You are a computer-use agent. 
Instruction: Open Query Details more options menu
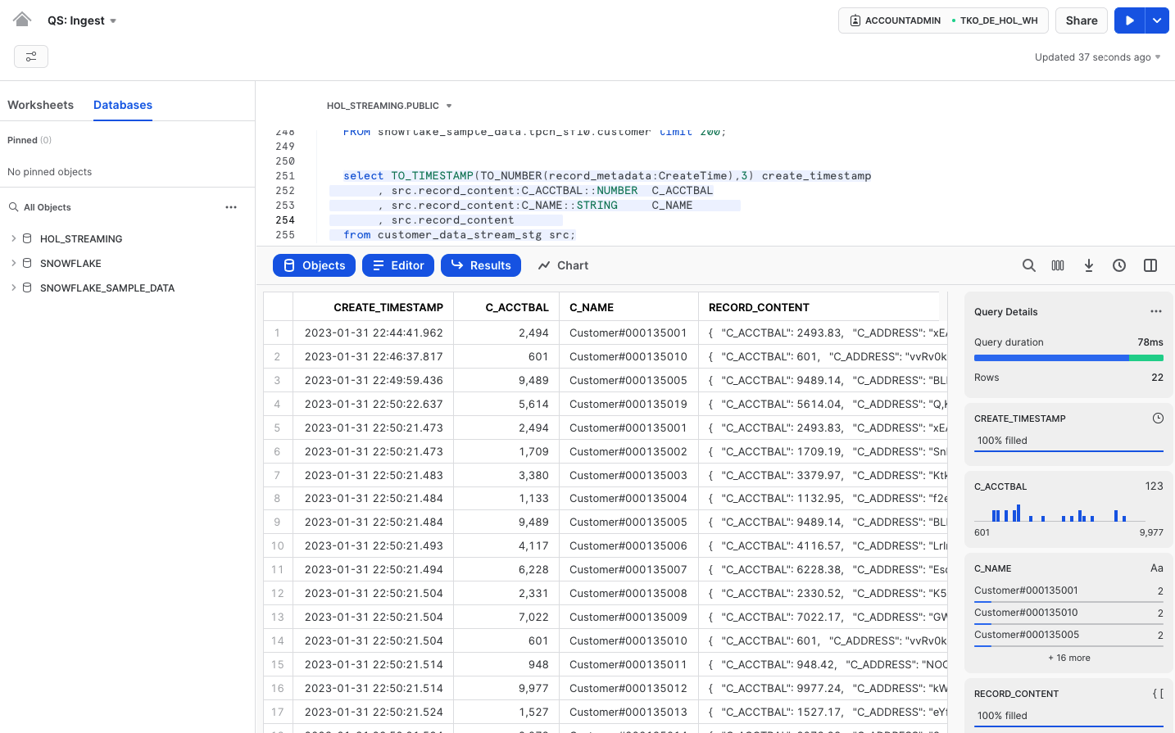pyautogui.click(x=1156, y=311)
